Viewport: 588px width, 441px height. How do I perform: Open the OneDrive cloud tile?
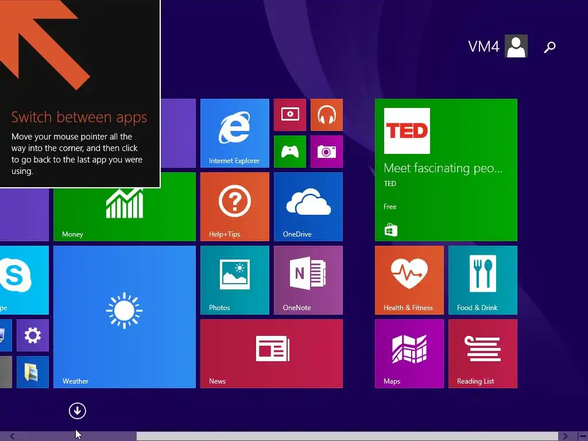(x=308, y=207)
